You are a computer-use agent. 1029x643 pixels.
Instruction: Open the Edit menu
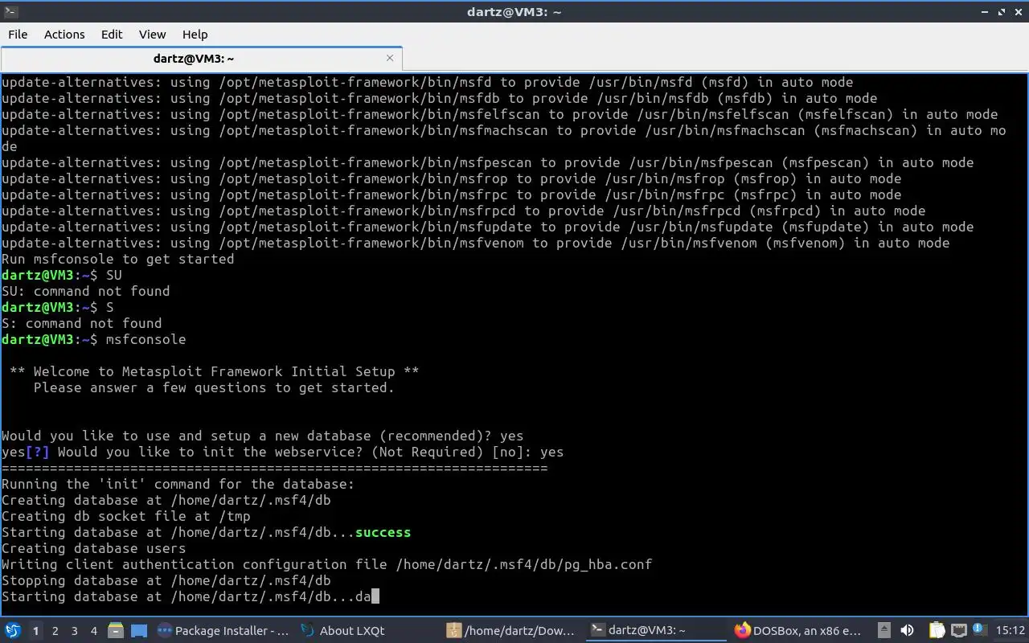(112, 35)
